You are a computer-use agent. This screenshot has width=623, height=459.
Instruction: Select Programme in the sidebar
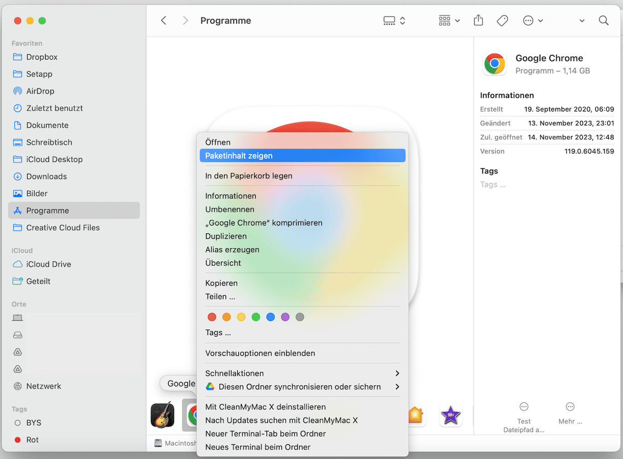tap(74, 210)
